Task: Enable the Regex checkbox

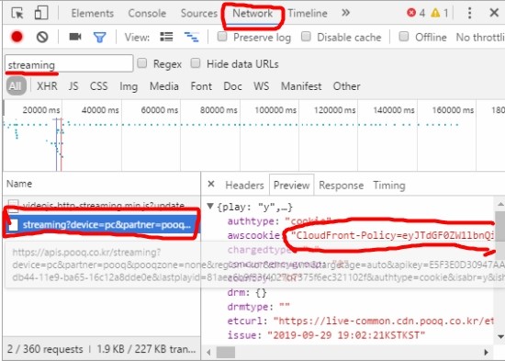Action: click(142, 63)
